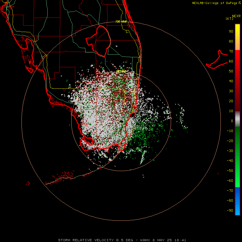
Task: Select the positive 30 knot scale label
Action: 231,91
